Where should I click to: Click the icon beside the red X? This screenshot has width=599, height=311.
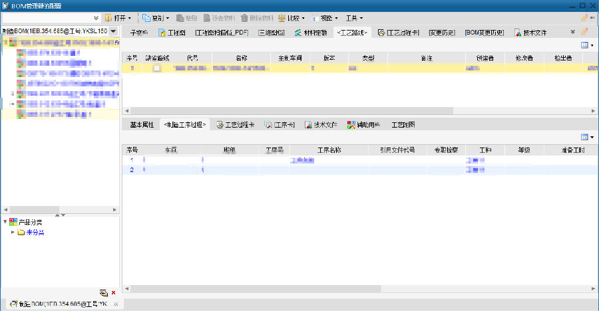click(104, 292)
